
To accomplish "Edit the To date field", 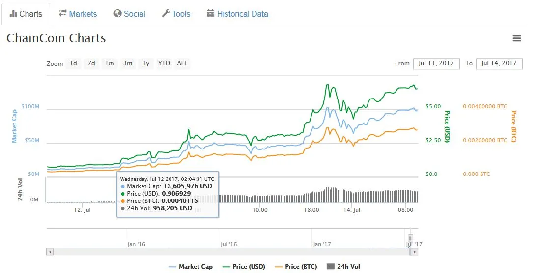I will point(499,64).
